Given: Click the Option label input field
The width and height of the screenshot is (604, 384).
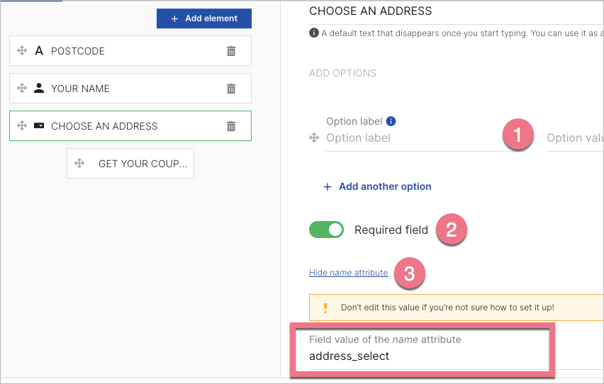Looking at the screenshot, I should tap(411, 138).
